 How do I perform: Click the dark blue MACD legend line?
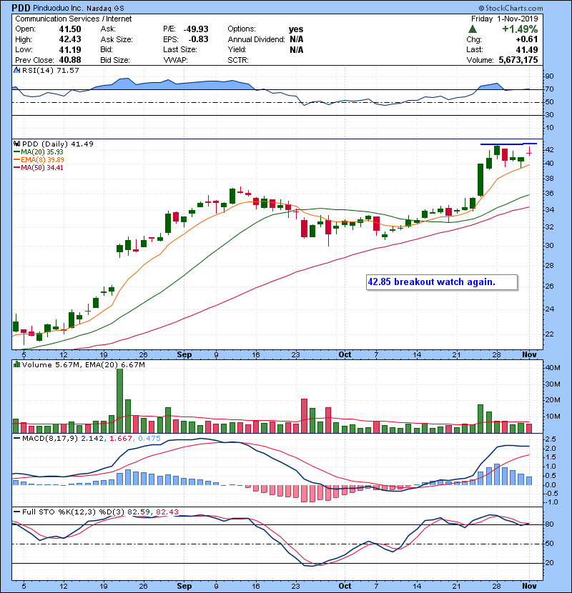coord(16,439)
